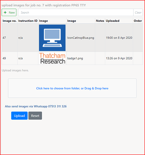The height and width of the screenshot is (155, 145).
Task: Open the blue computer icon thumbnail
Action: pyautogui.click(x=52, y=38)
